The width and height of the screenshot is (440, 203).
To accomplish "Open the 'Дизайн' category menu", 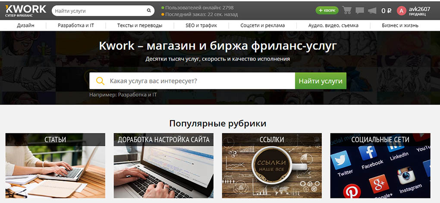I will (25, 25).
